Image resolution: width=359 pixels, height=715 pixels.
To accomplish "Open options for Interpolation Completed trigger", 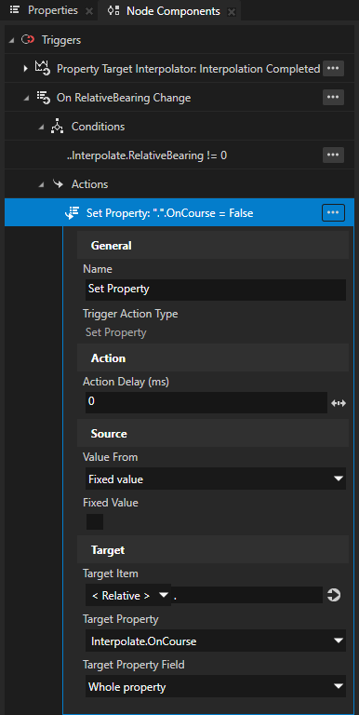I will coord(333,68).
